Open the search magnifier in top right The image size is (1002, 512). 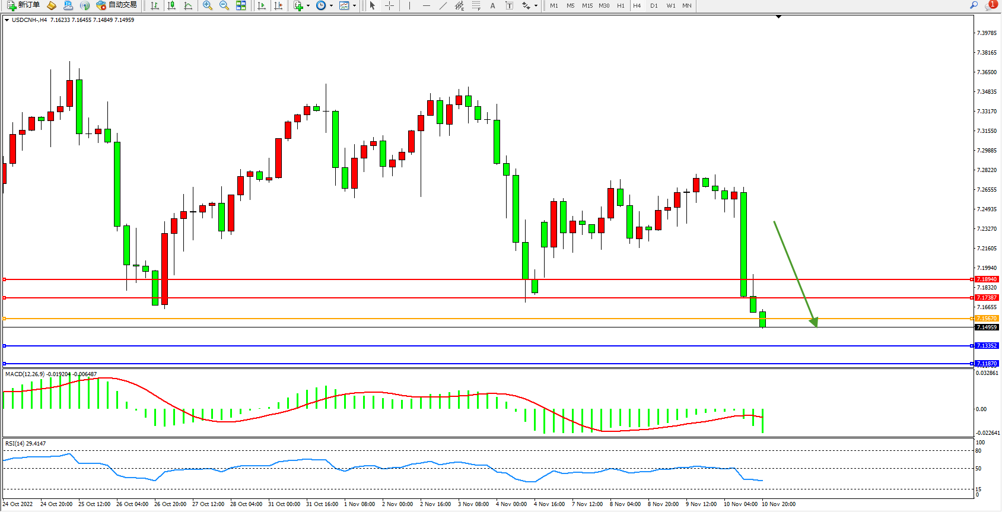tap(974, 5)
